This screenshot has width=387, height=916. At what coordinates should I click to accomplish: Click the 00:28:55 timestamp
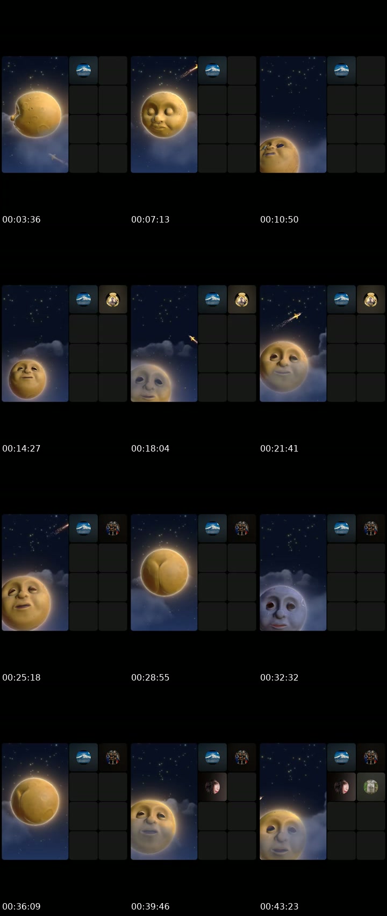click(x=150, y=677)
